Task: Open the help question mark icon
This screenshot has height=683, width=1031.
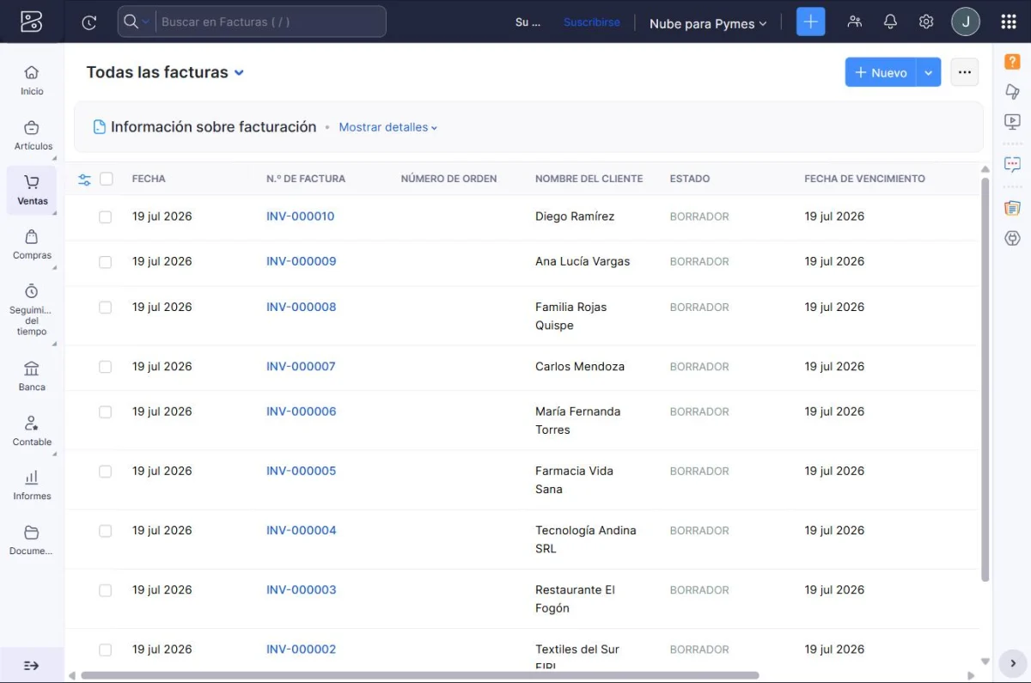Action: (x=1012, y=62)
